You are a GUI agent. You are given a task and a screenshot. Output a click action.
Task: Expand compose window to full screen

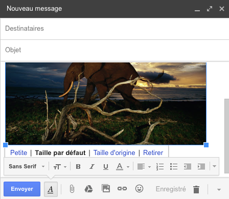[210, 9]
